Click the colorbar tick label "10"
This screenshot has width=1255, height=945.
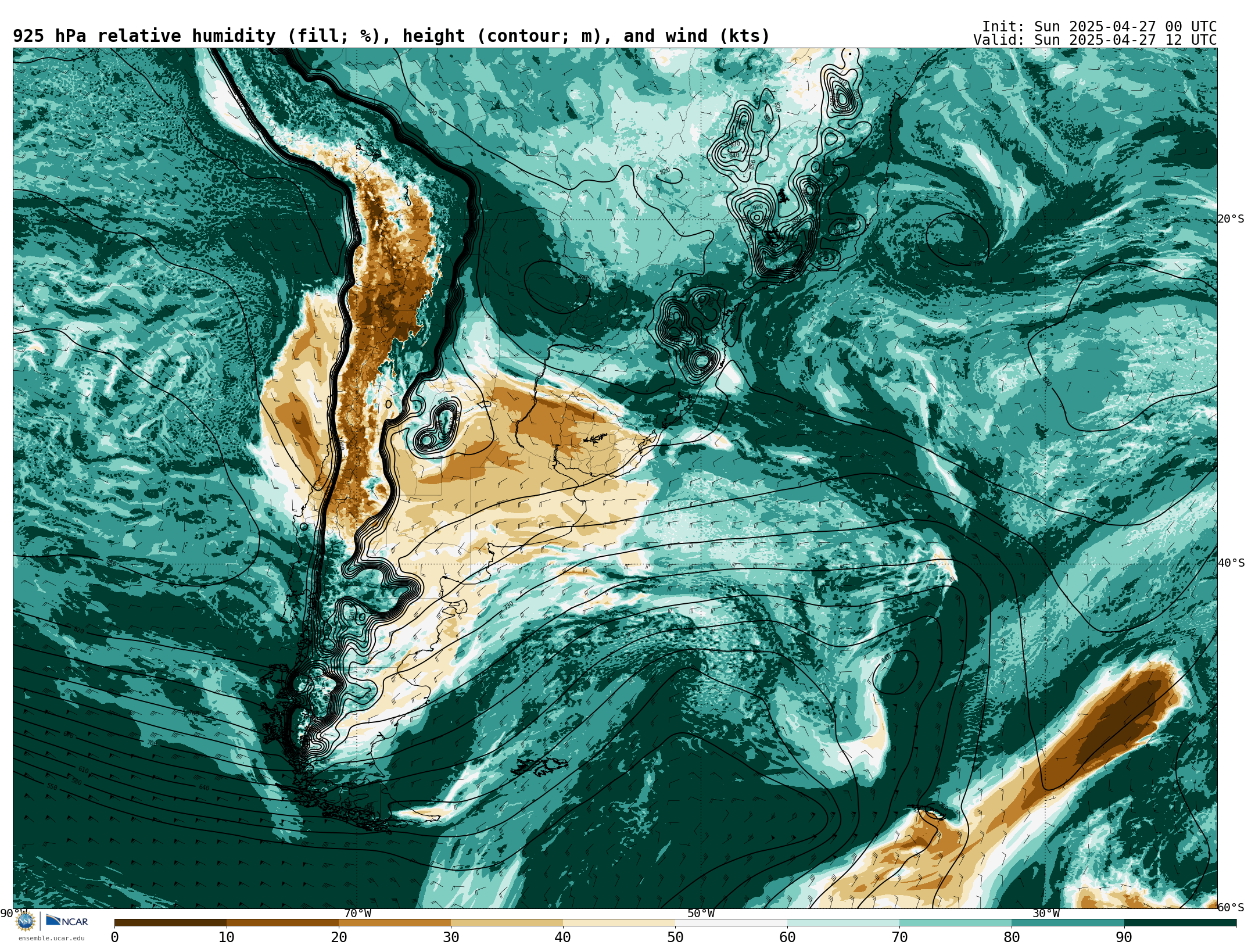coord(227,937)
